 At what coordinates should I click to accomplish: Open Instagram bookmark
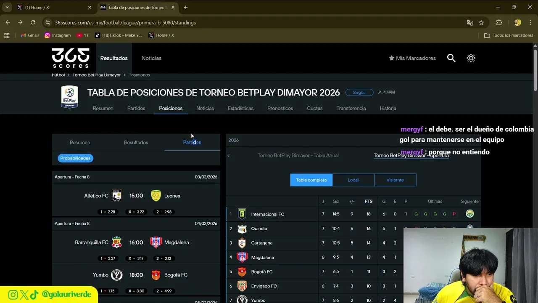coord(58,35)
